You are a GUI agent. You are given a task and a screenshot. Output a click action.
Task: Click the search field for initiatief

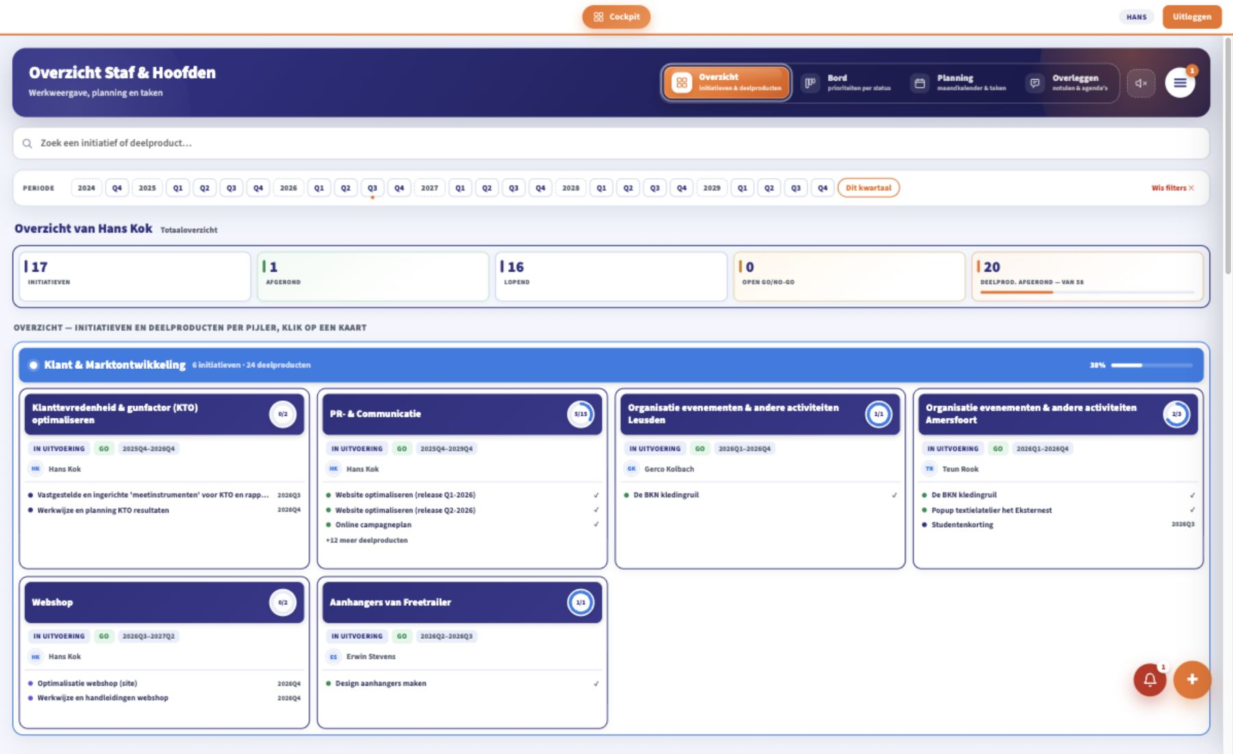[x=611, y=143]
